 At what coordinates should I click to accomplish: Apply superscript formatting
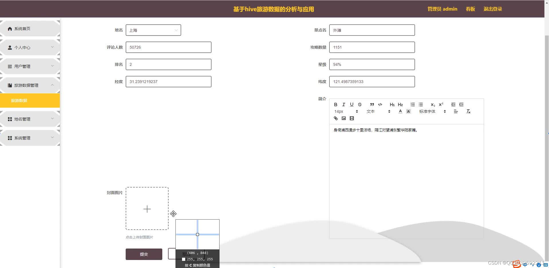coord(441,105)
